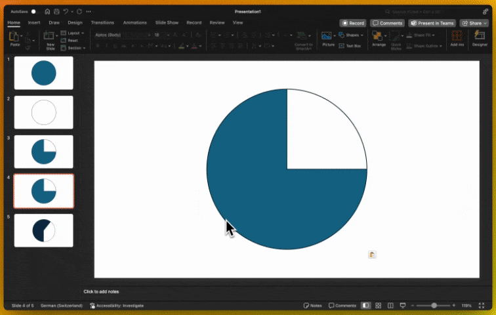
Task: Click Present in Teams button
Action: 432,23
